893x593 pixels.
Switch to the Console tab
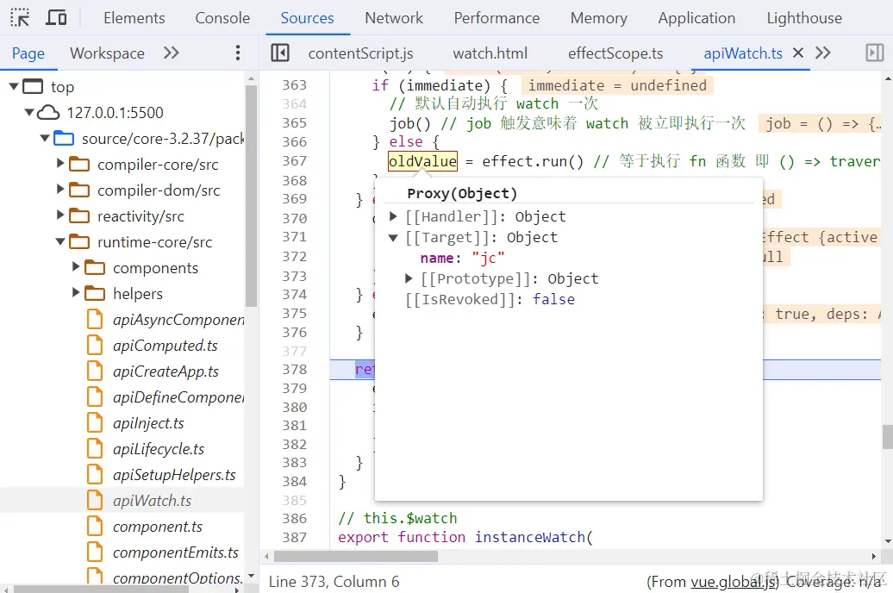222,18
